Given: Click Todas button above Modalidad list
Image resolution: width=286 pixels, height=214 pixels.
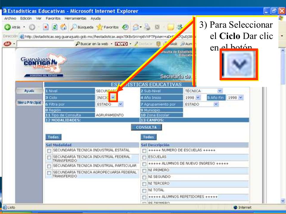Looking at the screenshot, I should 53,137.
